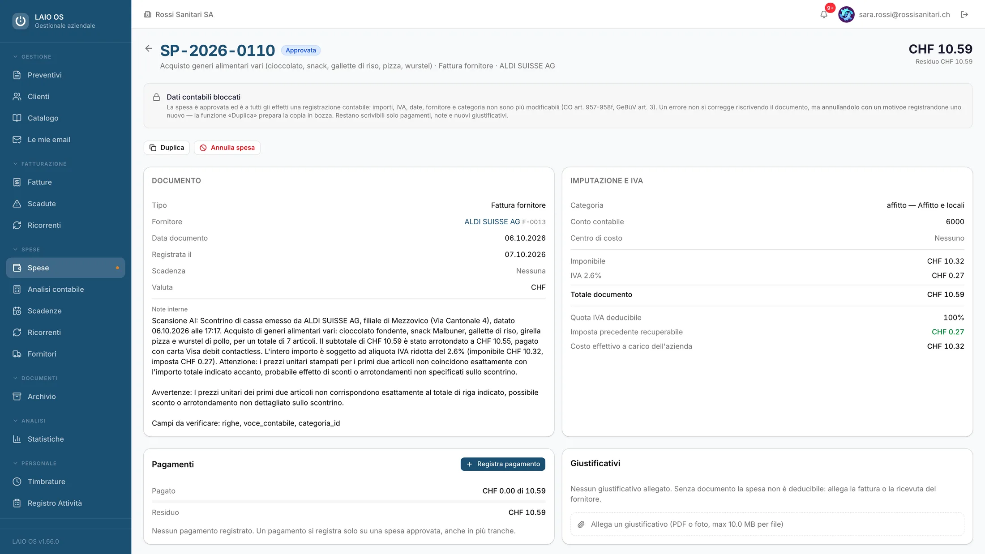The image size is (985, 554).
Task: Click the Scadute warning triangle icon
Action: pyautogui.click(x=17, y=204)
